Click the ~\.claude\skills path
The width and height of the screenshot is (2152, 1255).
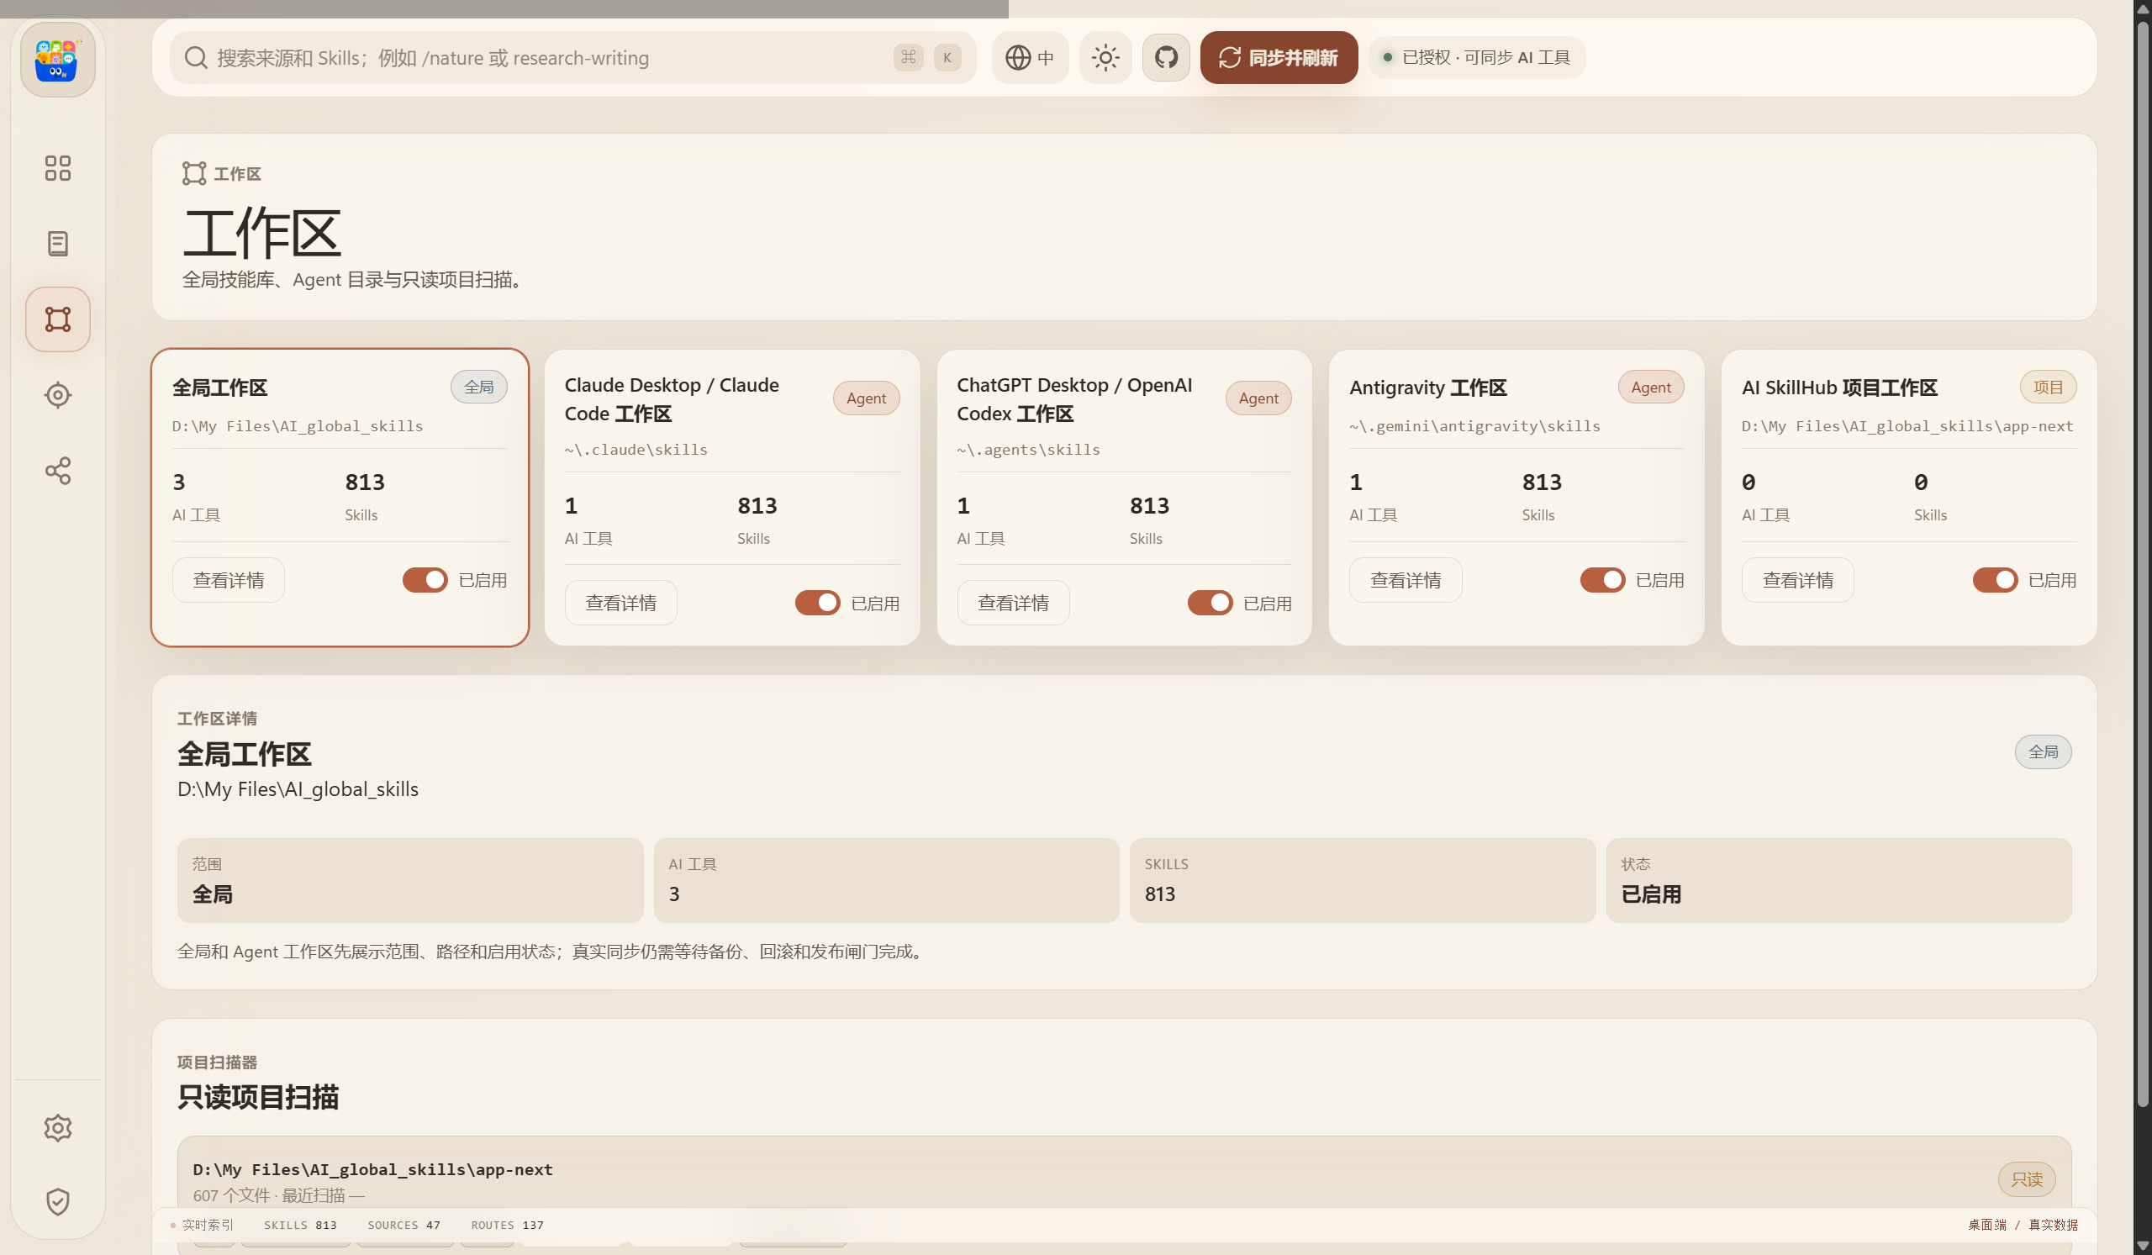[x=636, y=450]
